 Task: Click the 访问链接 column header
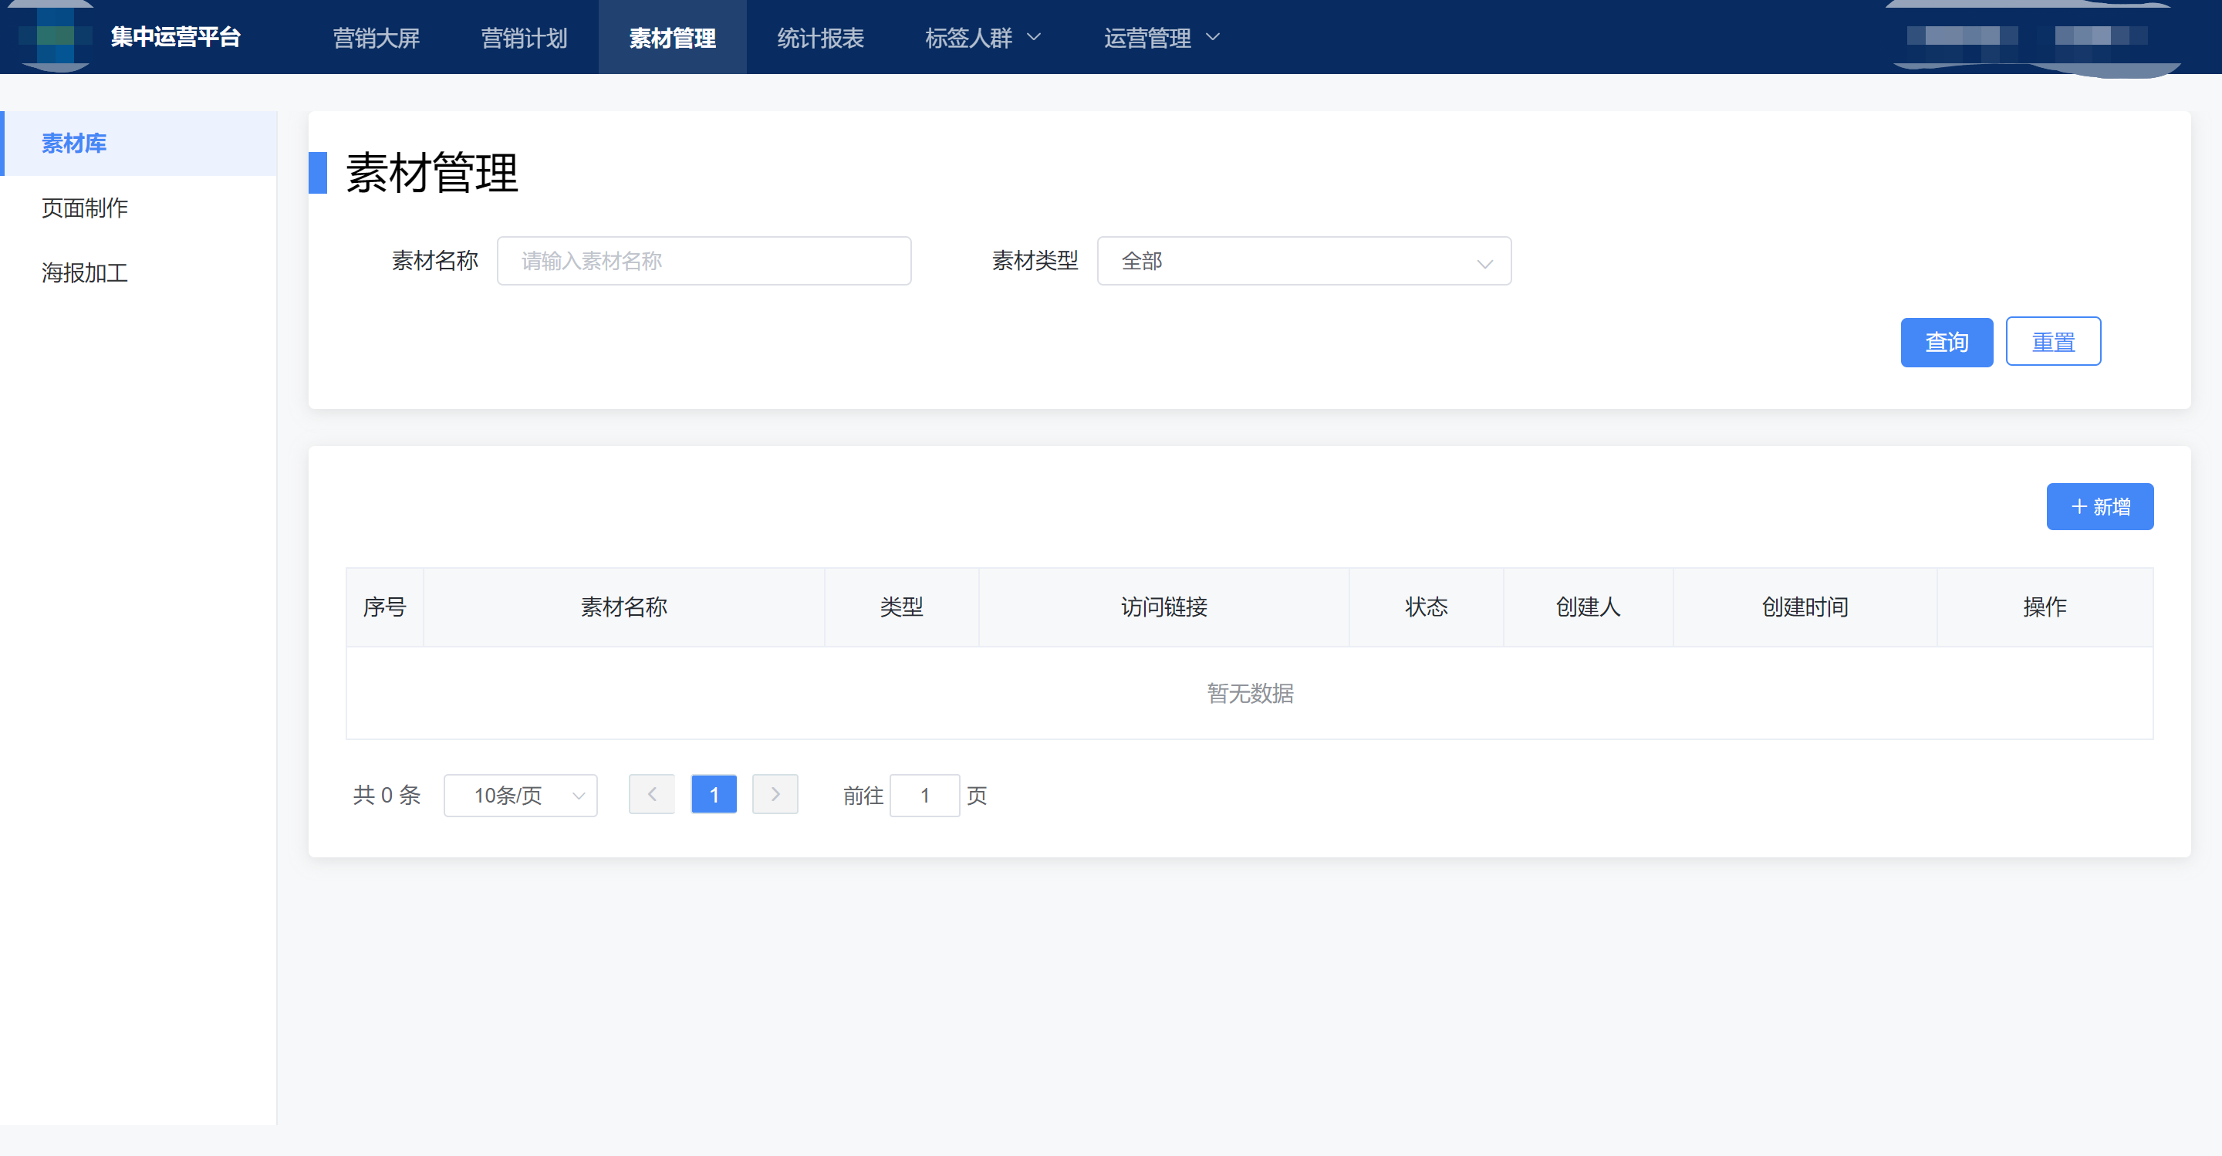click(x=1163, y=607)
